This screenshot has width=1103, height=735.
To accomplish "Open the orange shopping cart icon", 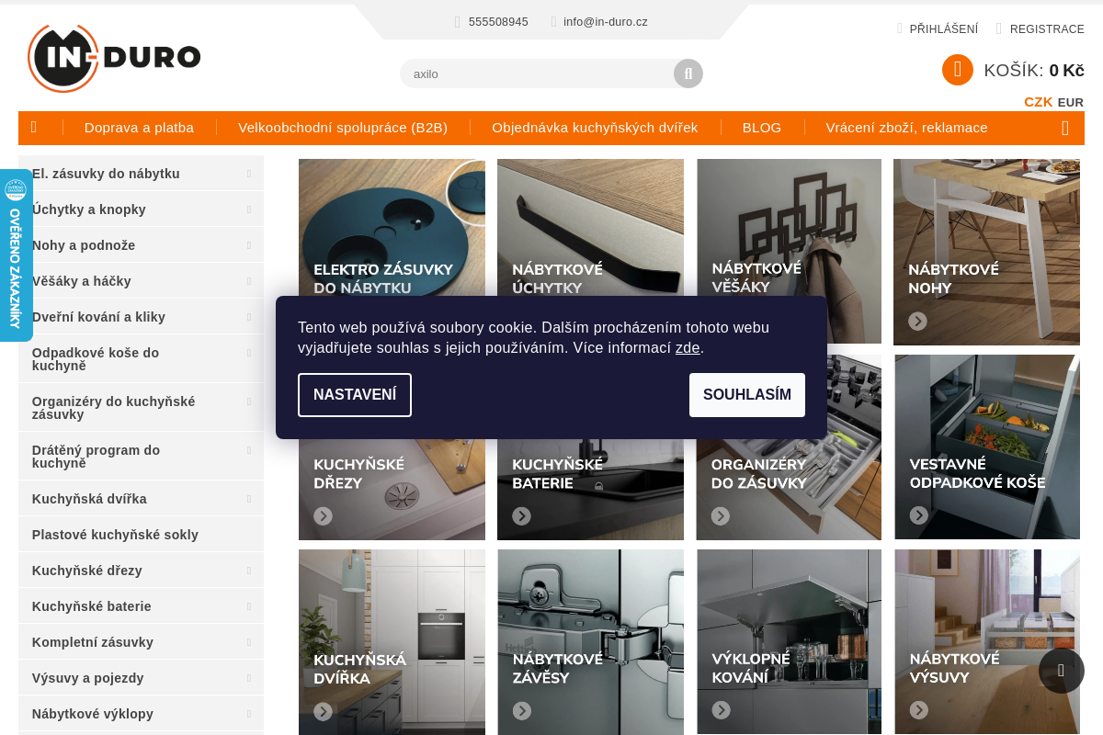I will [x=958, y=70].
